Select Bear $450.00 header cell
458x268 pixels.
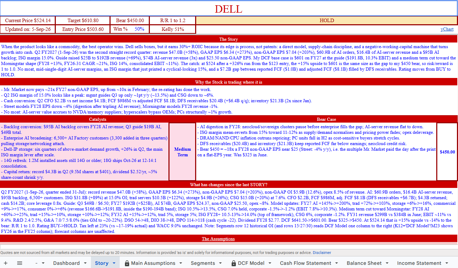(130, 20)
